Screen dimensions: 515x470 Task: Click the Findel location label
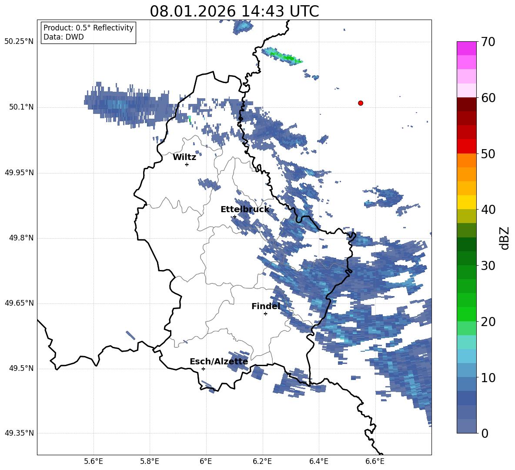click(266, 306)
